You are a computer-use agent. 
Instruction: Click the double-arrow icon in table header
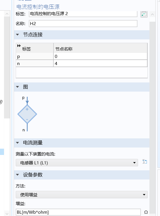click(x=19, y=46)
